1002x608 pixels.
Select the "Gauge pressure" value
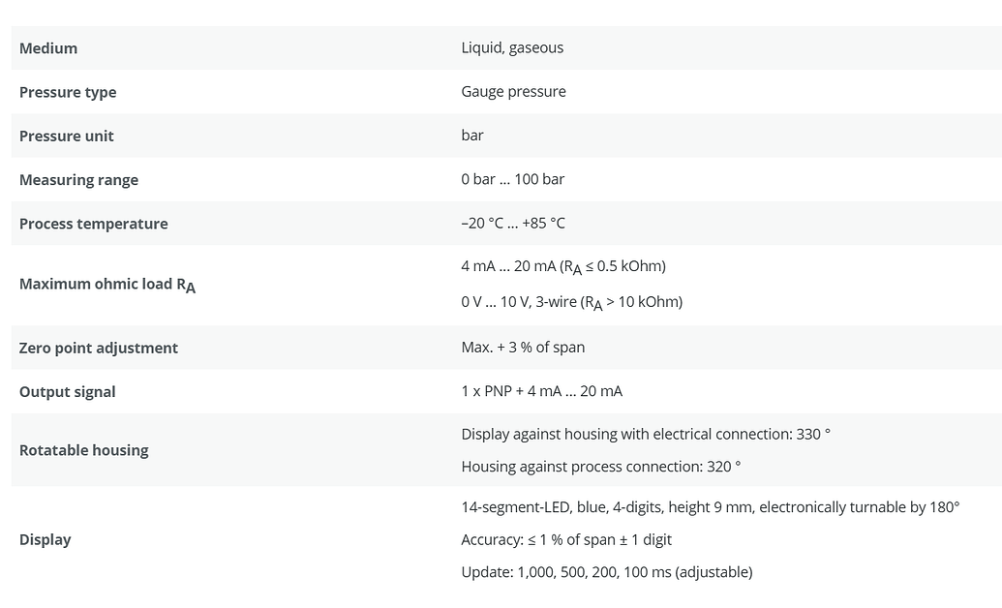tap(513, 91)
